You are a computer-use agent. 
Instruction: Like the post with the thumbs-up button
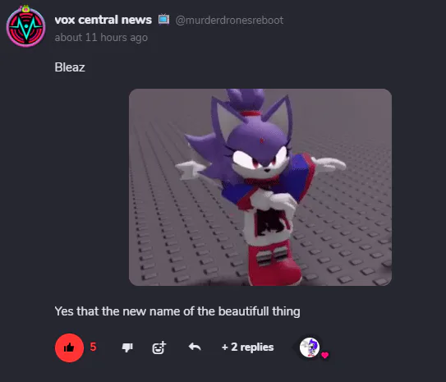(x=69, y=347)
